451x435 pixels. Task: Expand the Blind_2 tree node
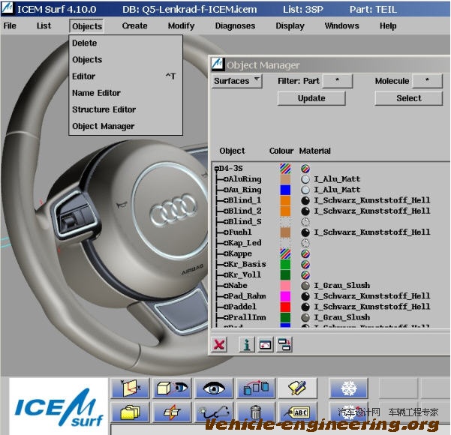(226, 211)
